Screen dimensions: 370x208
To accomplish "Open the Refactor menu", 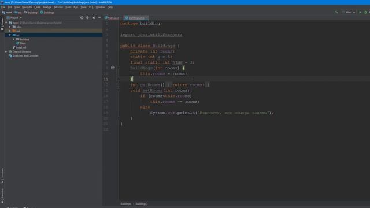I will tap(58, 7).
